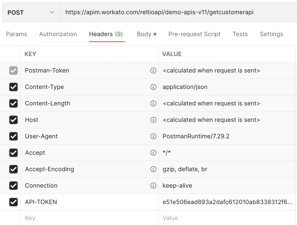Select the Params tab
Screen dimensions: 297x225
click(x=16, y=34)
